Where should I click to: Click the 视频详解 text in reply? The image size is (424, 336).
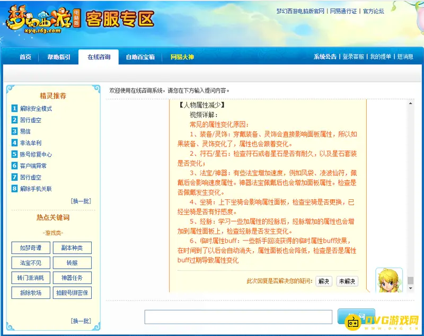[204, 114]
